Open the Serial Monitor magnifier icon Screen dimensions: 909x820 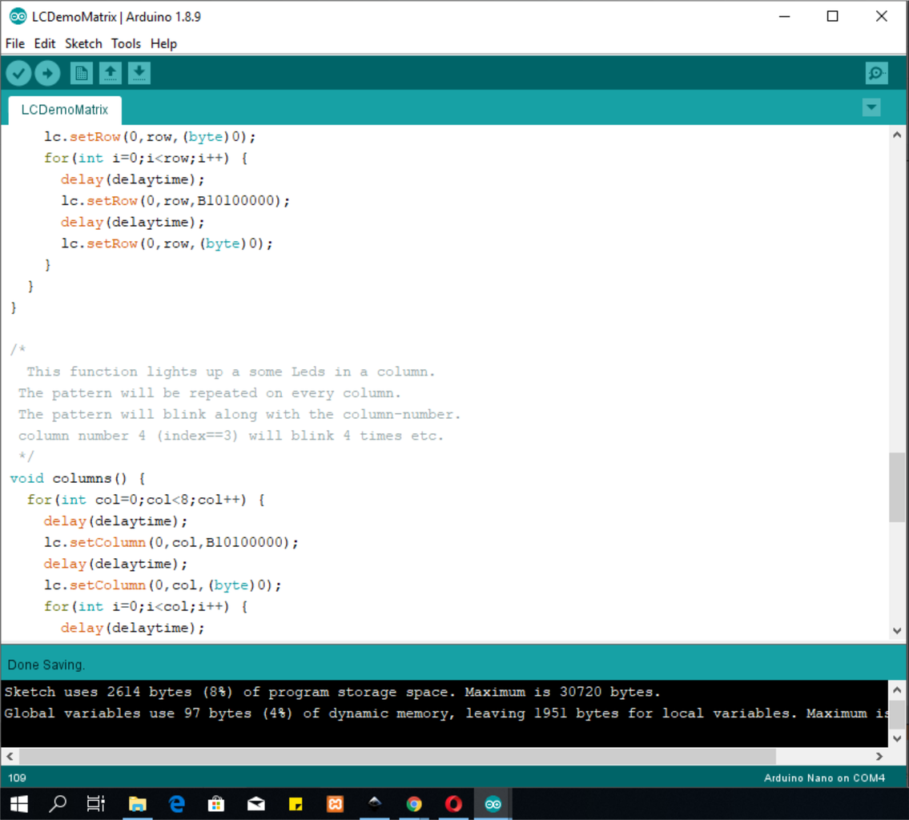click(x=876, y=74)
